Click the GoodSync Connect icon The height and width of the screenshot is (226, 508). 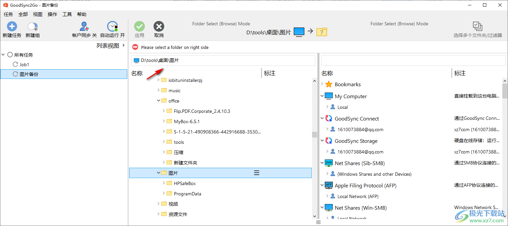[x=329, y=118]
